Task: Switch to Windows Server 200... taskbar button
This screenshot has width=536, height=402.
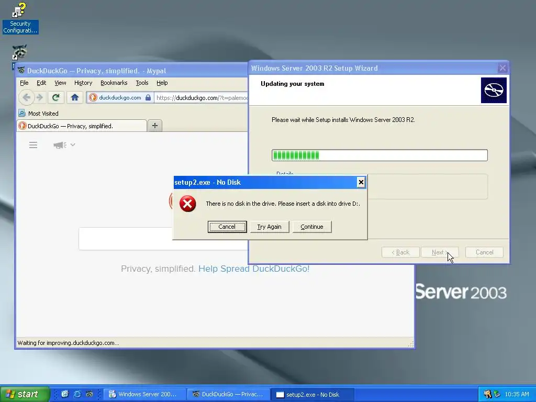Action: (x=145, y=394)
